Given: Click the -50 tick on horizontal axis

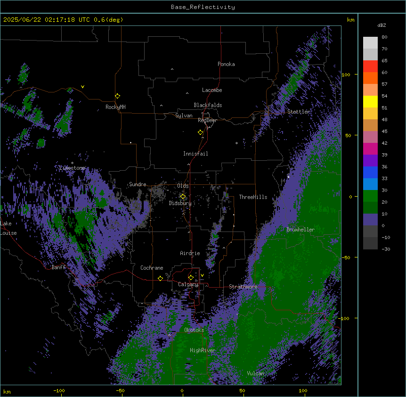Looking at the screenshot, I should coord(120,390).
